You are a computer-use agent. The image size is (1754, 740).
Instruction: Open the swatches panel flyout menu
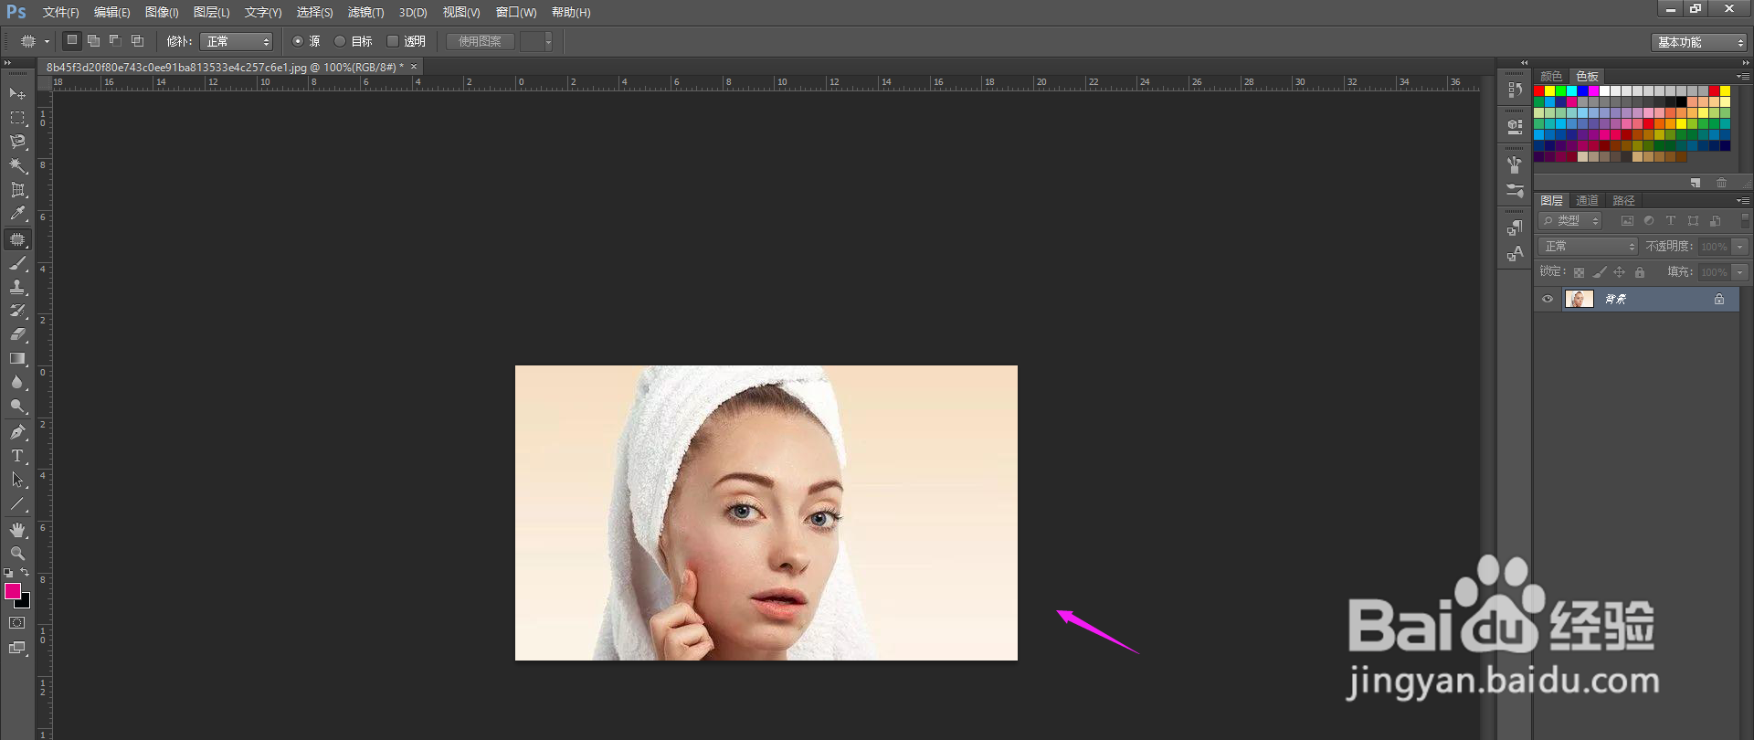1743,76
